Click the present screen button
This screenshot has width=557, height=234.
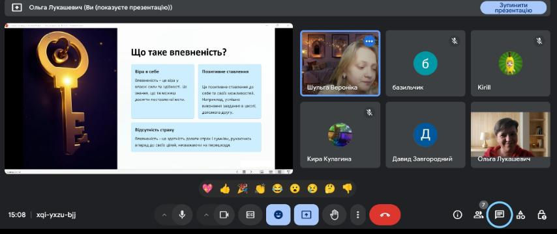(x=306, y=214)
